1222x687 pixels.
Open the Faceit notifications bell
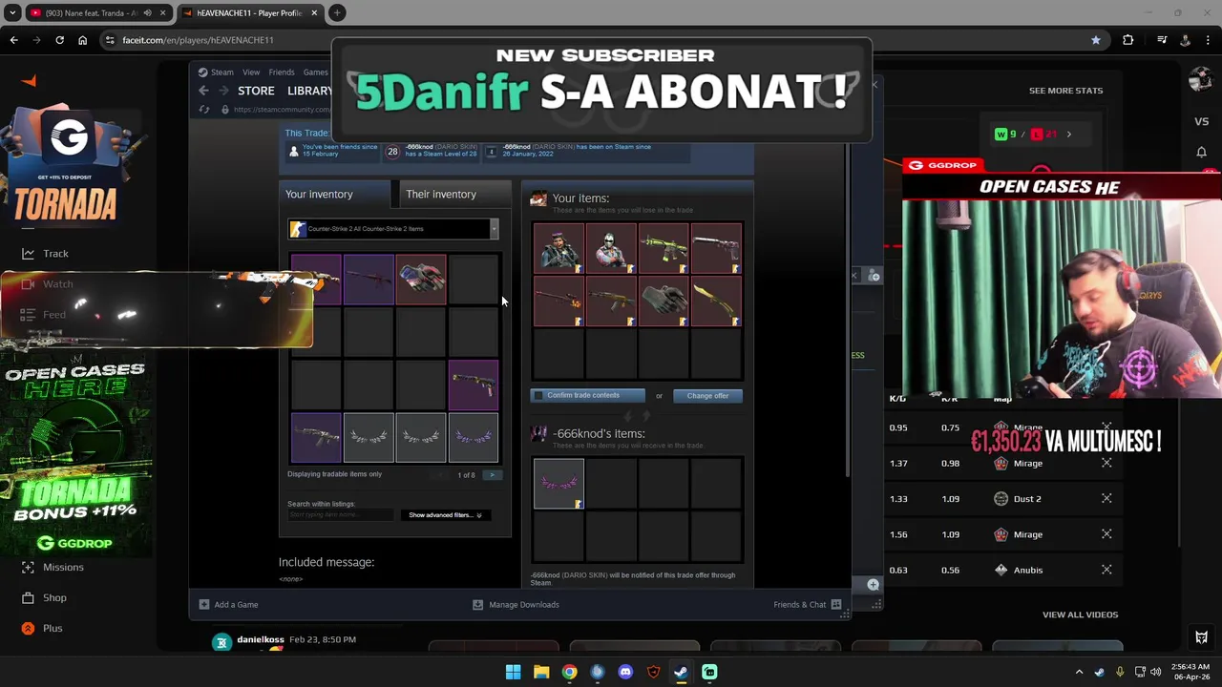(1201, 152)
